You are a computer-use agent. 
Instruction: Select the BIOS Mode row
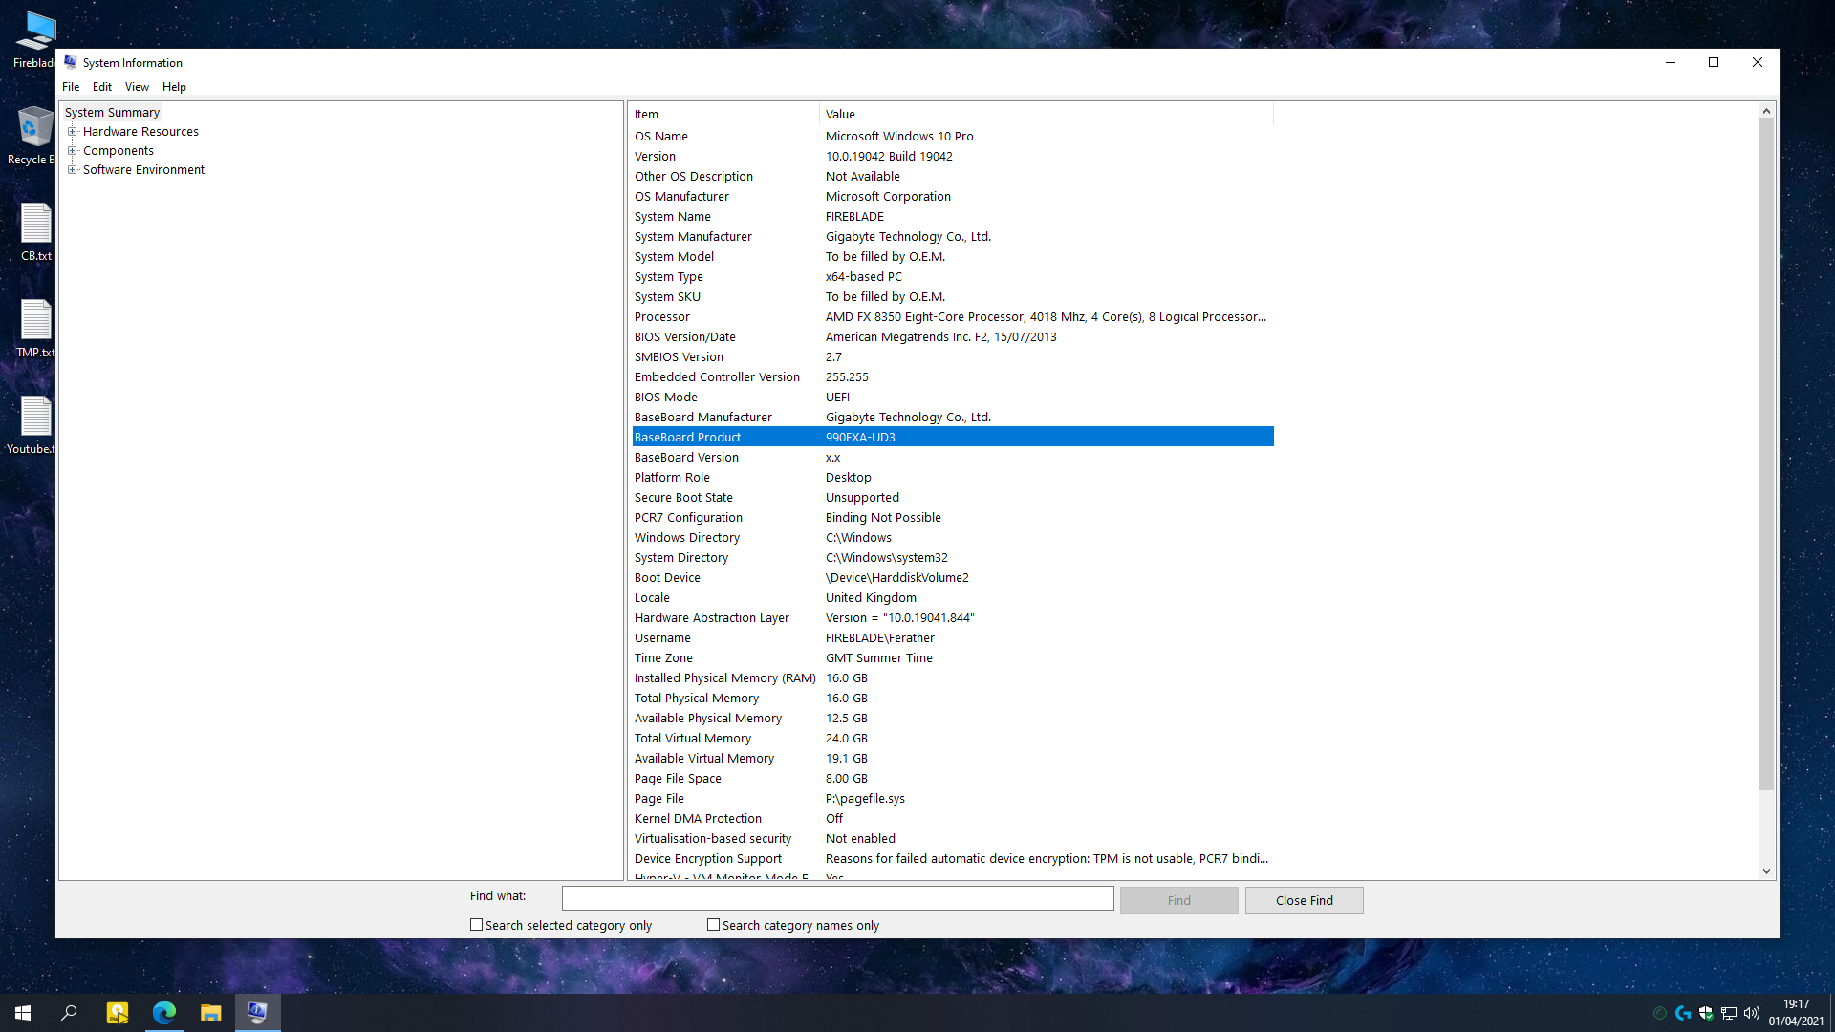click(953, 398)
